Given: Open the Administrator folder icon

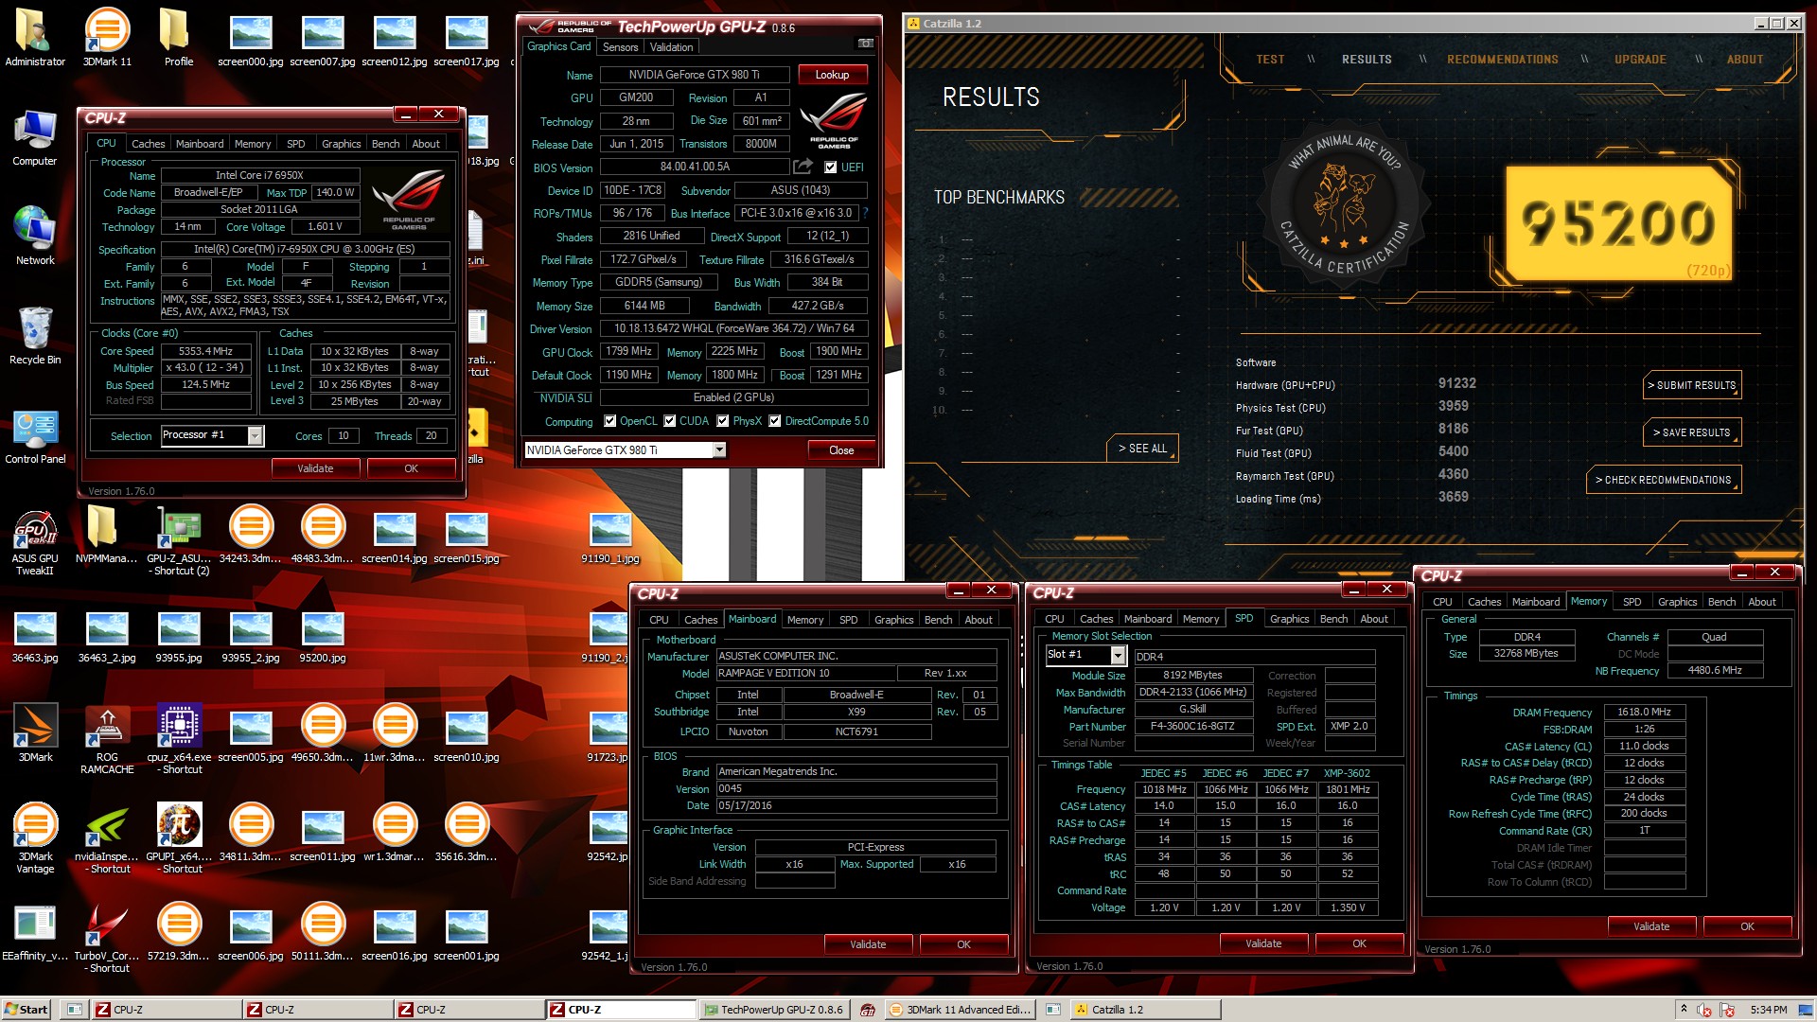Looking at the screenshot, I should pyautogui.click(x=35, y=38).
